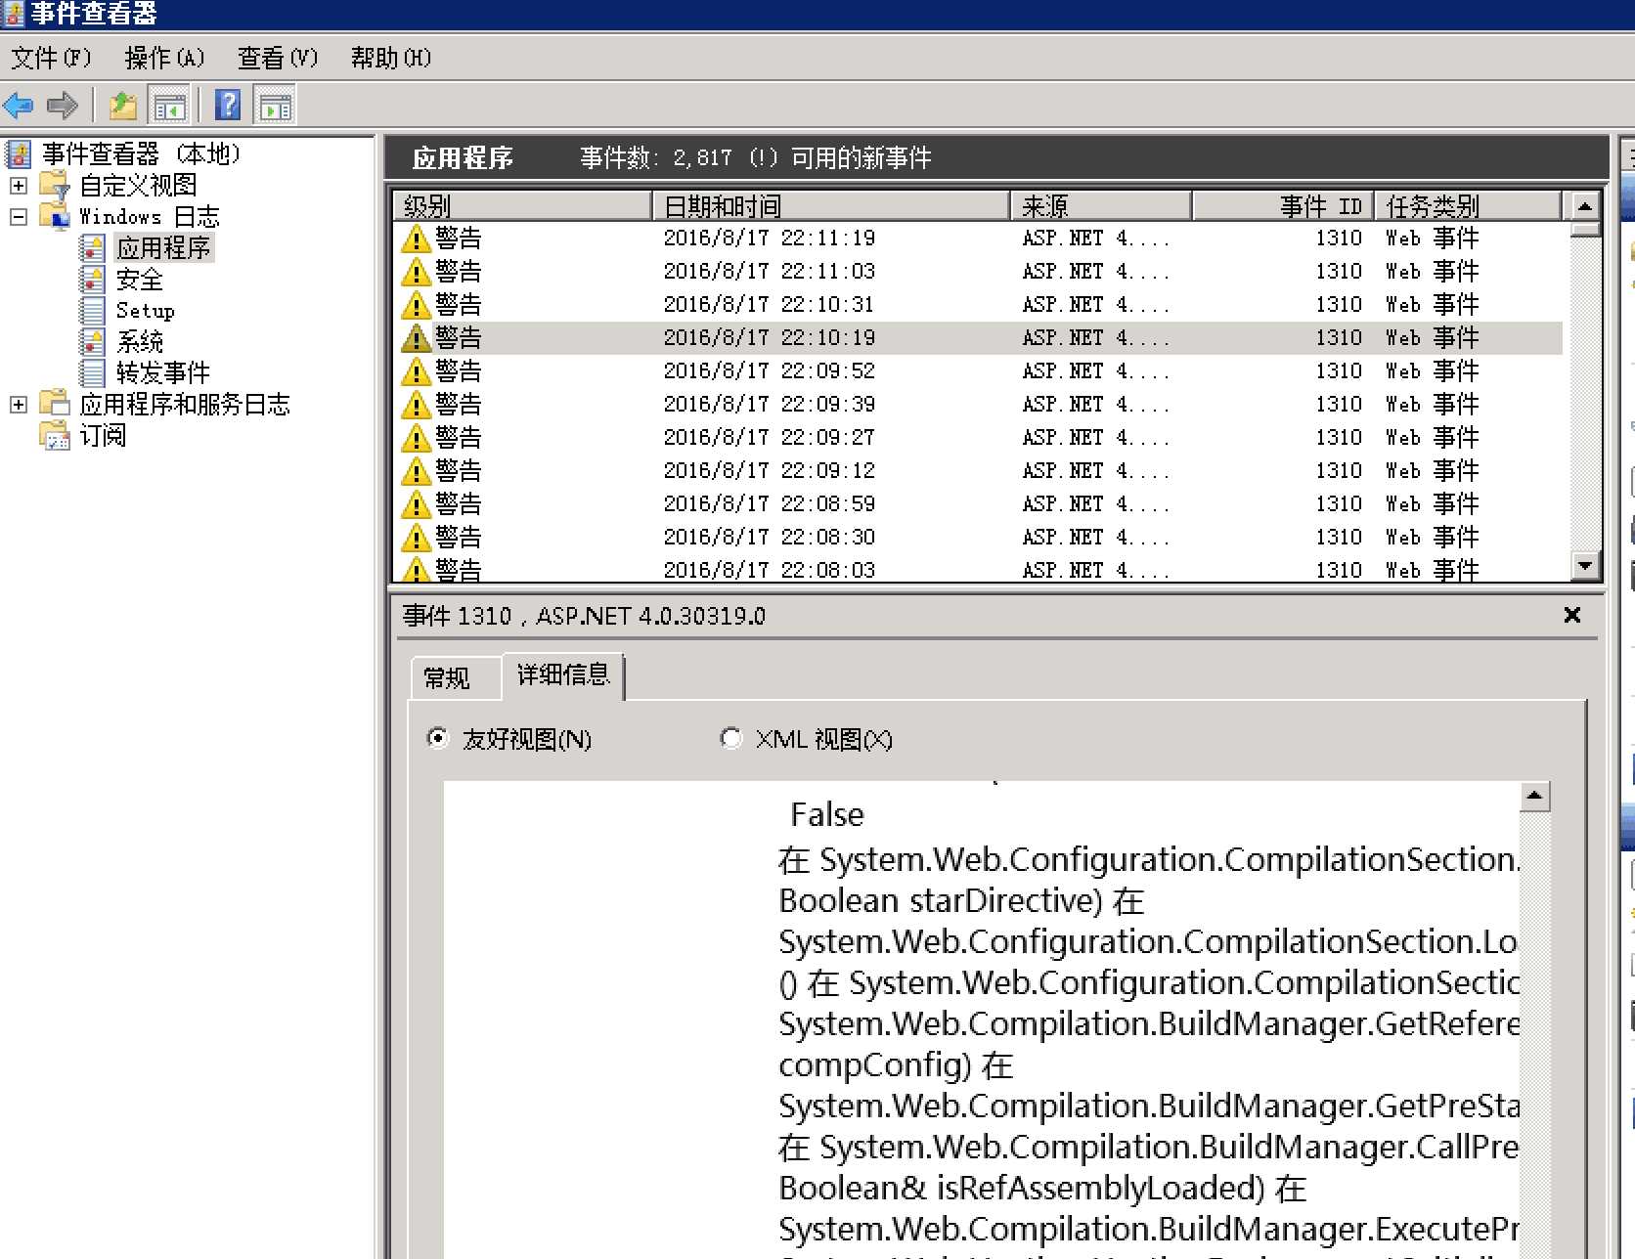Viewport: 1635px width, 1259px height.
Task: Close the event details preview pane
Action: pyautogui.click(x=1572, y=615)
